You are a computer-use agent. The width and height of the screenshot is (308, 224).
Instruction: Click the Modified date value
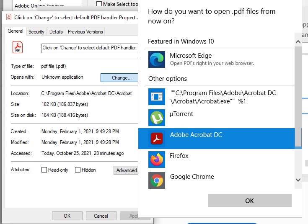[80, 142]
